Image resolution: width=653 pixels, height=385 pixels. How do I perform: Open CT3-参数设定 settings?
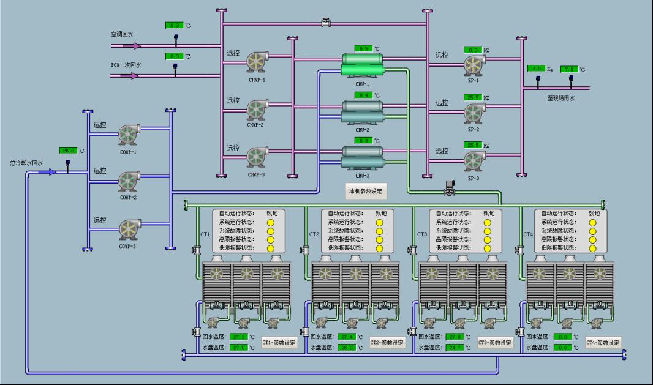(495, 343)
